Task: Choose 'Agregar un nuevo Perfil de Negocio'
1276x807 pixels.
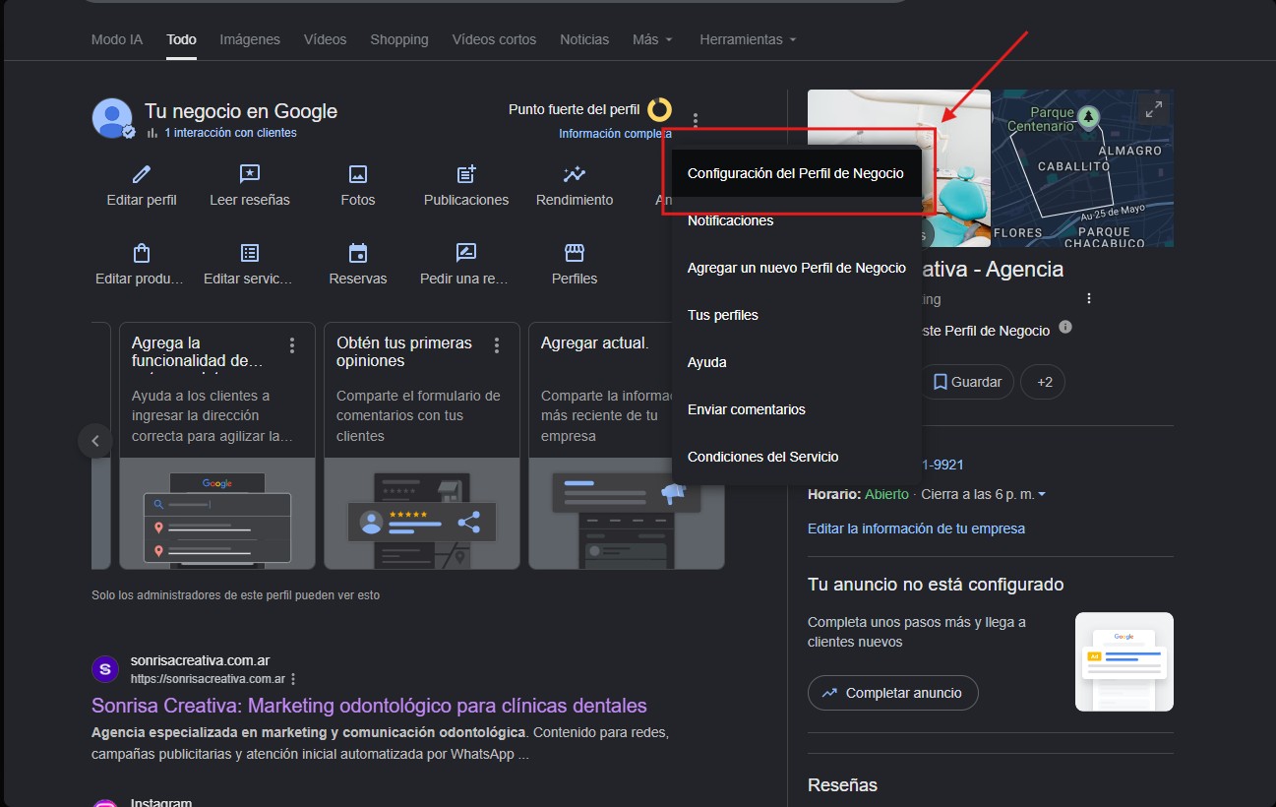Action: point(796,268)
